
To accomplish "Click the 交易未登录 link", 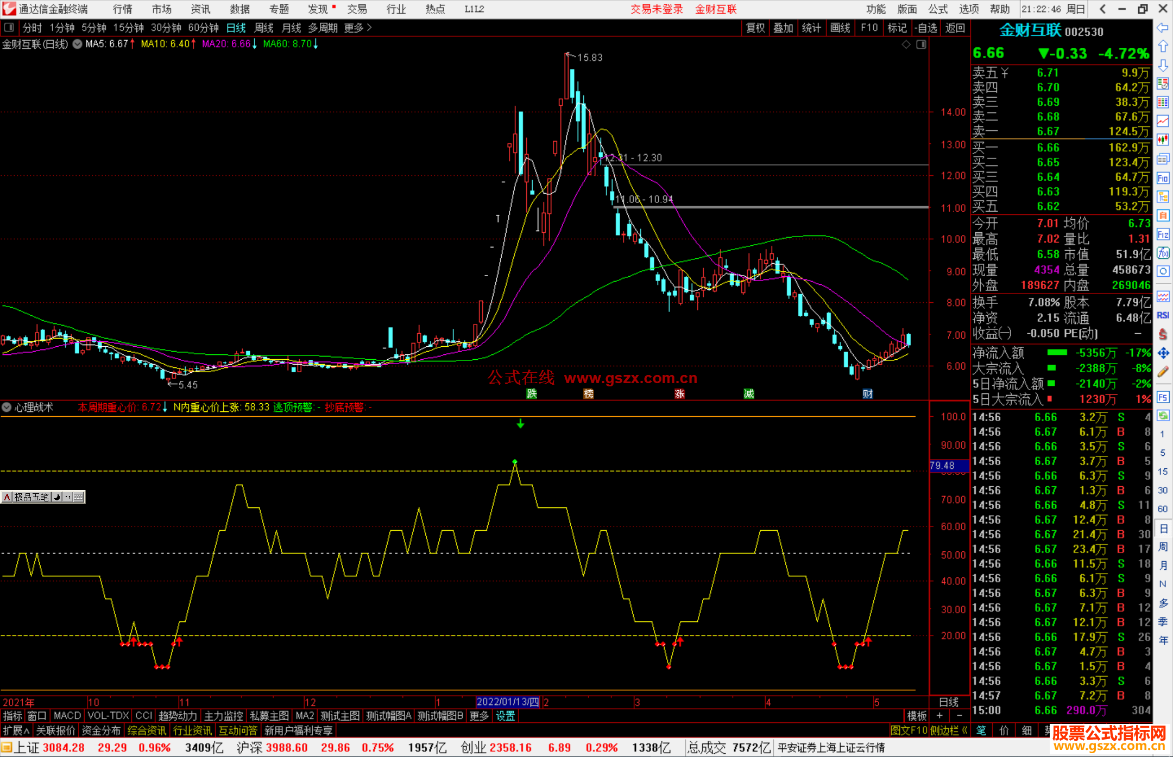I will coord(657,9).
